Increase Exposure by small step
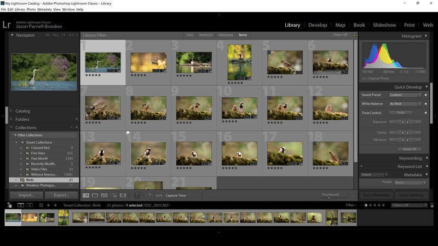Screen dimensions: 438x246 [x=408, y=122]
